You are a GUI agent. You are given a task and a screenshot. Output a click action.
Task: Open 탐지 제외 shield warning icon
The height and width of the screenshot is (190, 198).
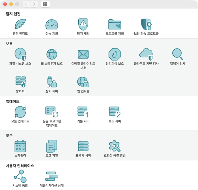pyautogui.click(x=83, y=24)
